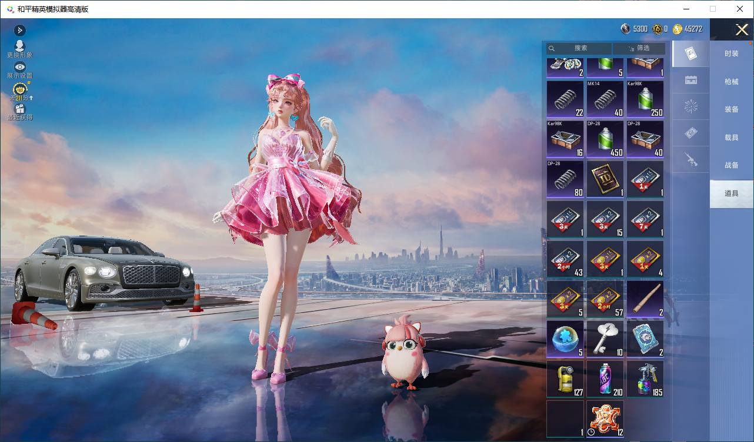754x442 pixels.
Task: Select the wooden stick item
Action: (x=645, y=299)
